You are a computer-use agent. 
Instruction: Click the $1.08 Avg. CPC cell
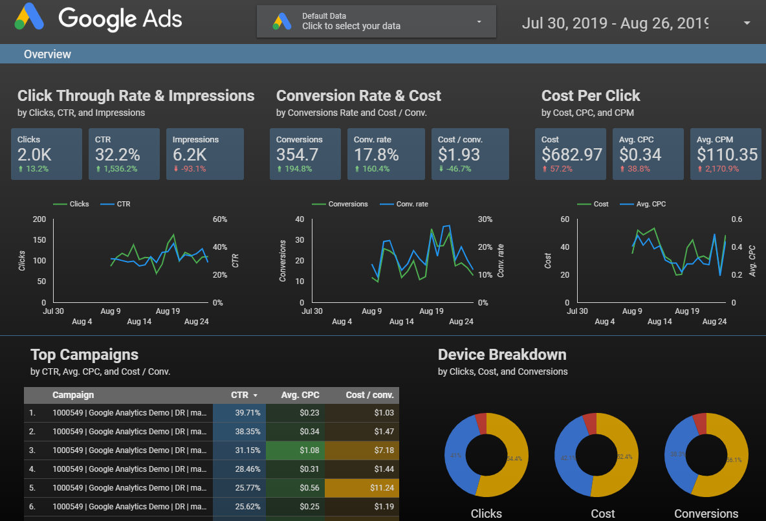pos(296,450)
